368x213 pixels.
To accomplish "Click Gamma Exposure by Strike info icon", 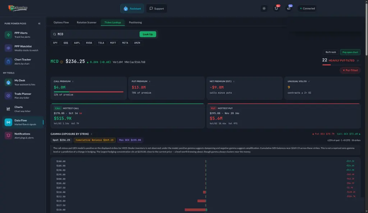I will click(x=92, y=134).
